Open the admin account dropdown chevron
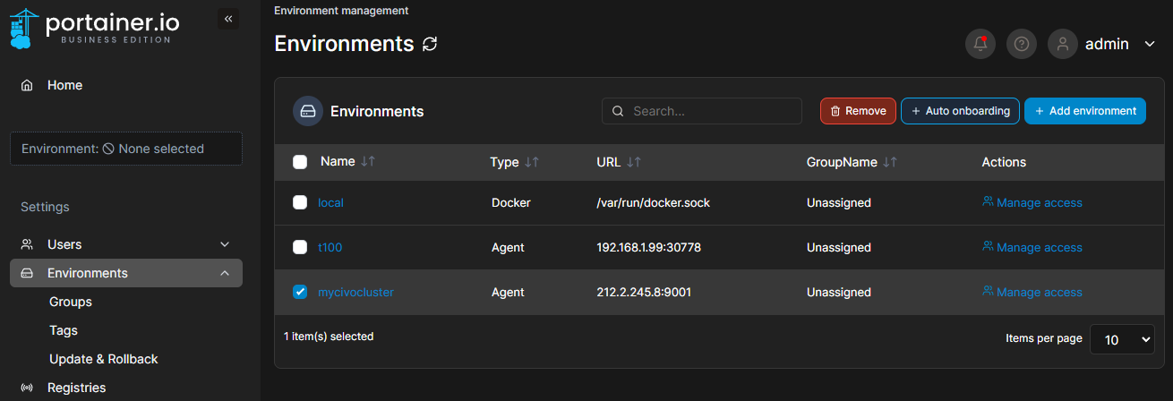 [x=1151, y=44]
